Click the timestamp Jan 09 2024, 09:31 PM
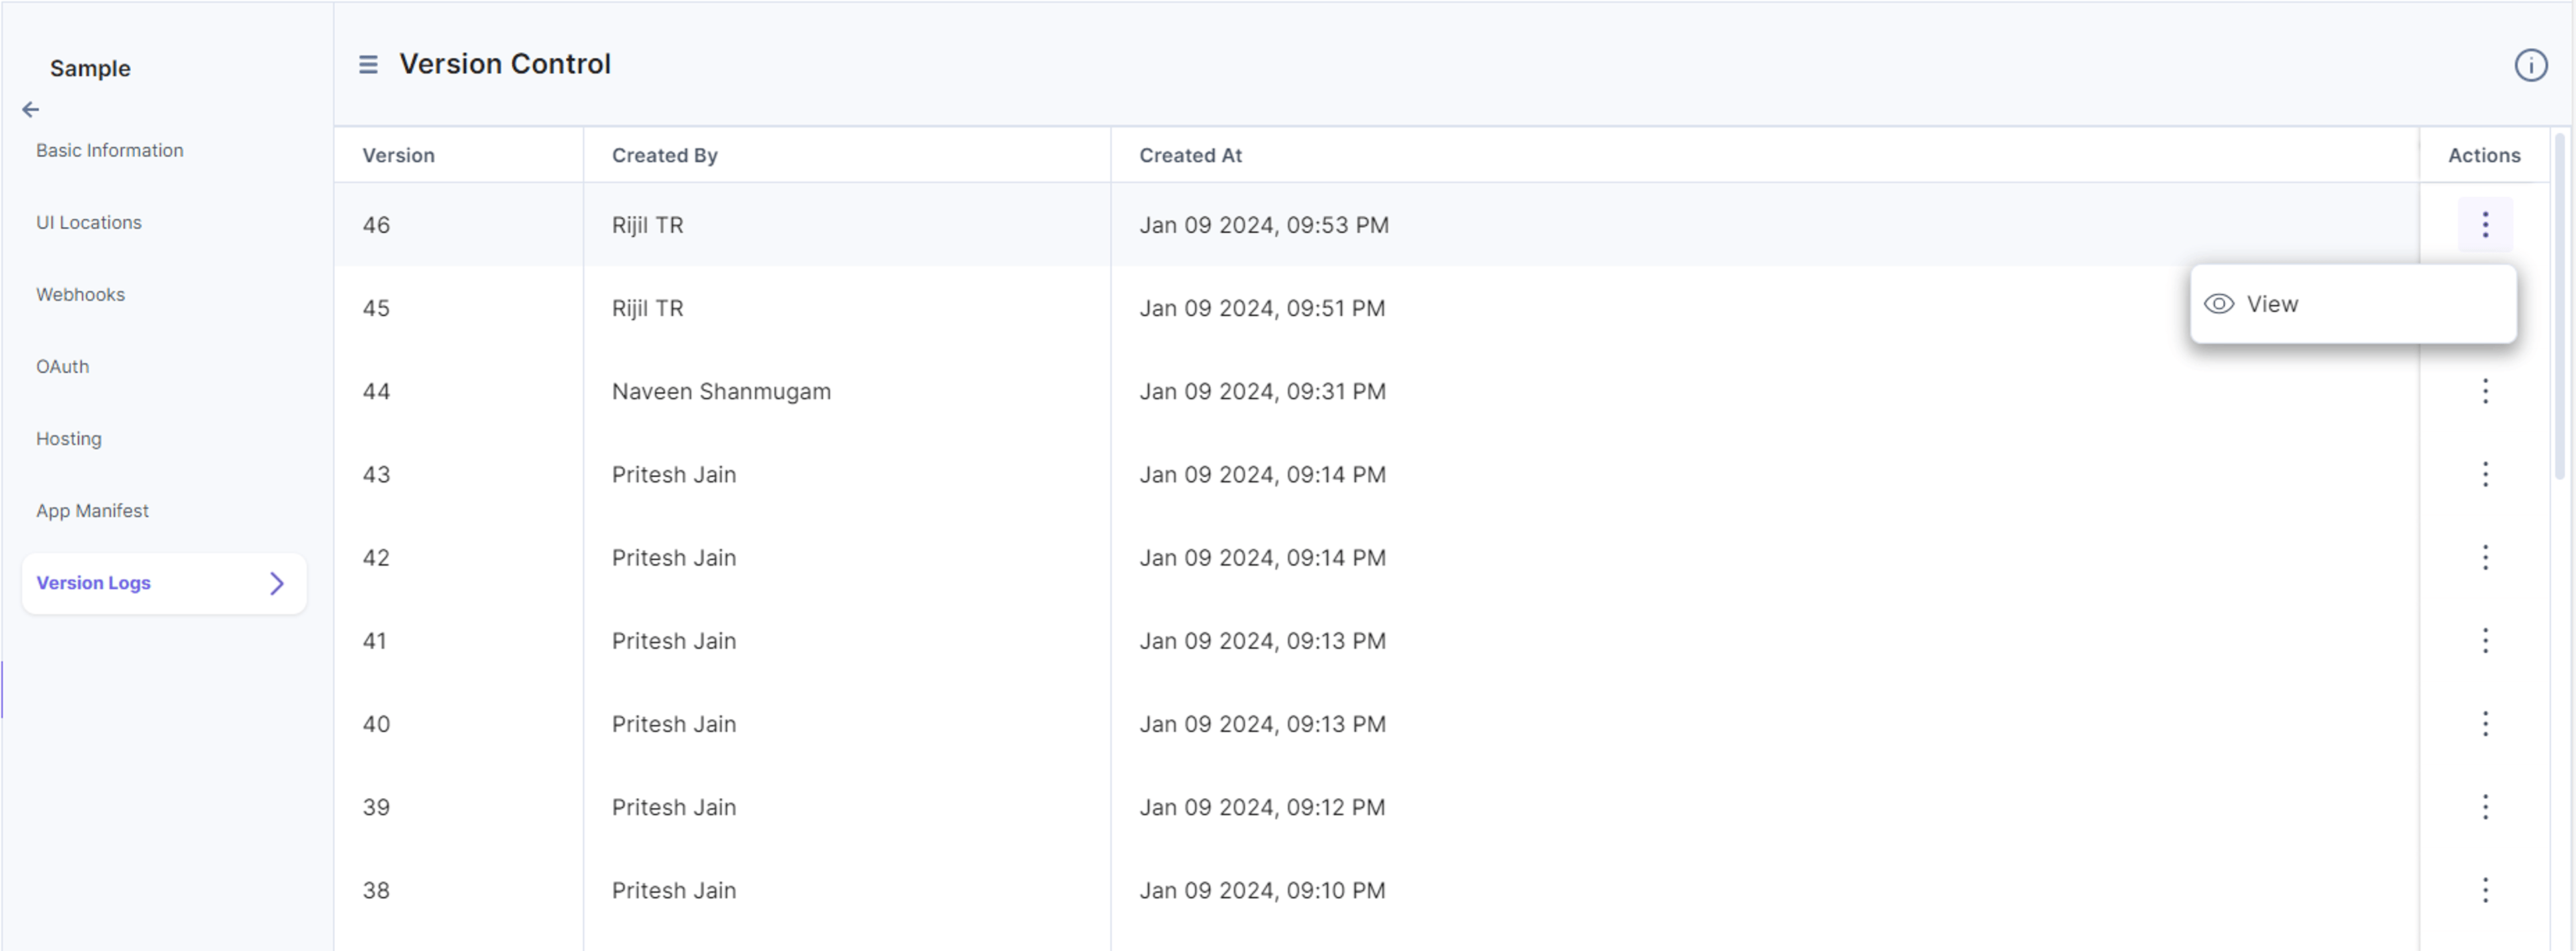This screenshot has width=2576, height=951. pos(1263,391)
